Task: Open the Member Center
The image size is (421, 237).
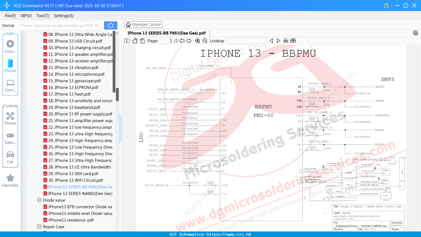Action: [x=143, y=25]
